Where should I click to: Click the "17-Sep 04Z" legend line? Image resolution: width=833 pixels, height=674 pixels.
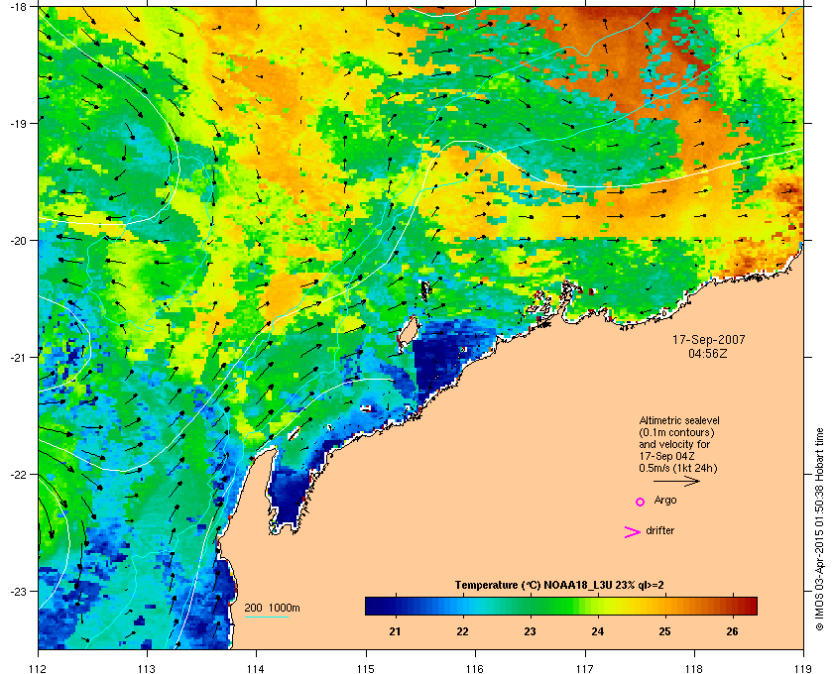666,456
